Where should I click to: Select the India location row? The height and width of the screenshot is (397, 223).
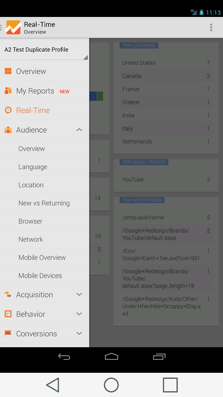(x=166, y=115)
